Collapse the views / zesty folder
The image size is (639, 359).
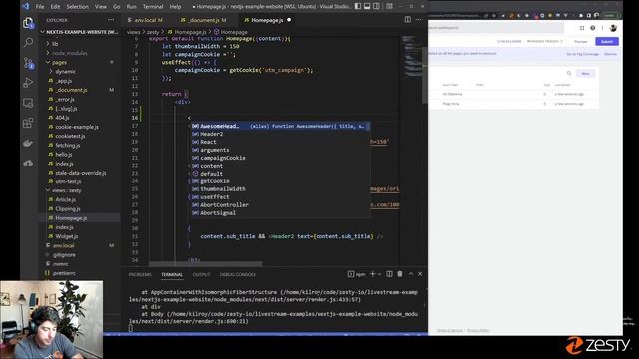point(80,190)
